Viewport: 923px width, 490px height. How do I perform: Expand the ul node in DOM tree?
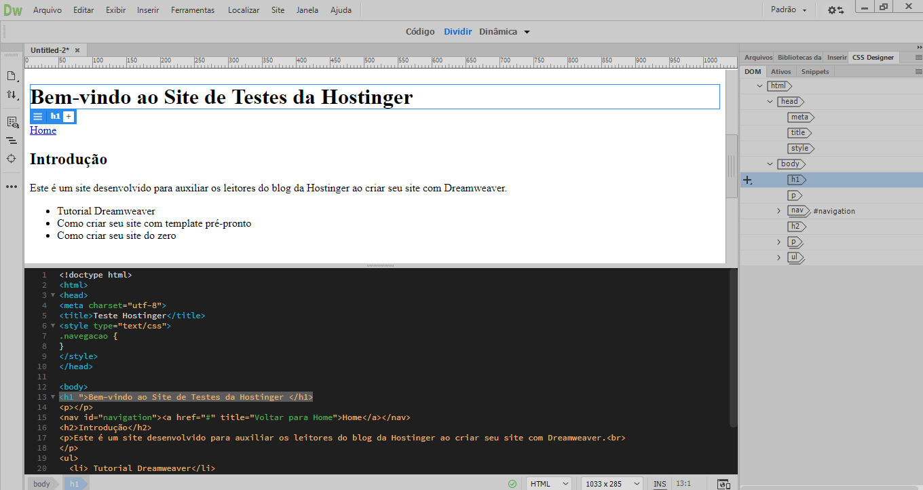pyautogui.click(x=779, y=258)
